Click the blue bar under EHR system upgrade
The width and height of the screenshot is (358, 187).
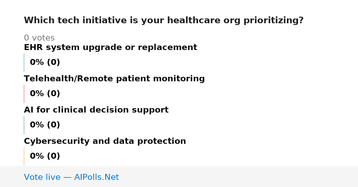click(x=24, y=63)
